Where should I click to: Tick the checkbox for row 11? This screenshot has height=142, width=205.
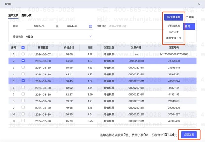click(23, 121)
